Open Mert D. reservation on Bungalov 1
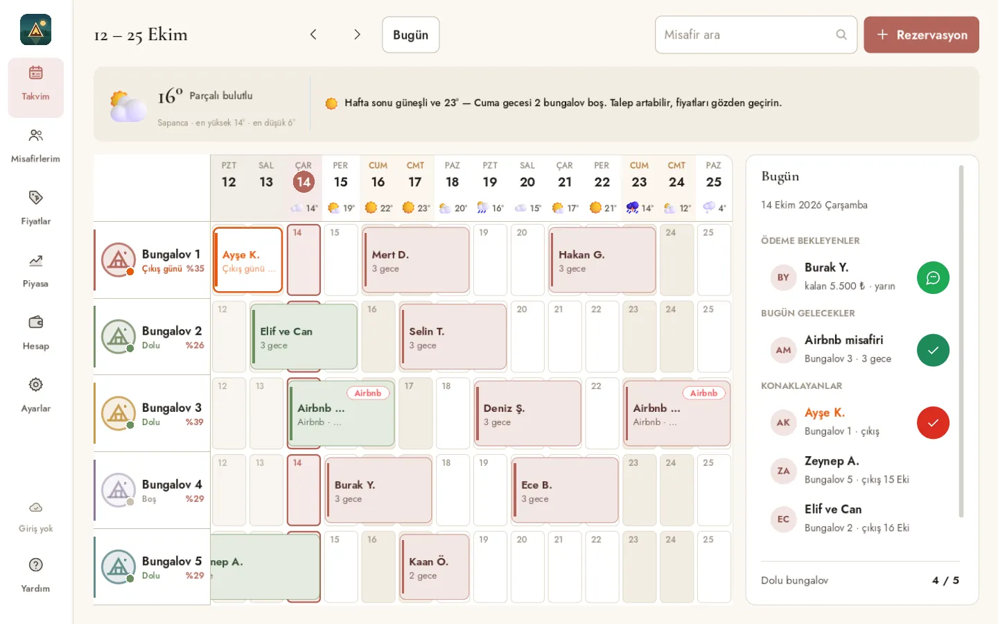 coord(416,260)
